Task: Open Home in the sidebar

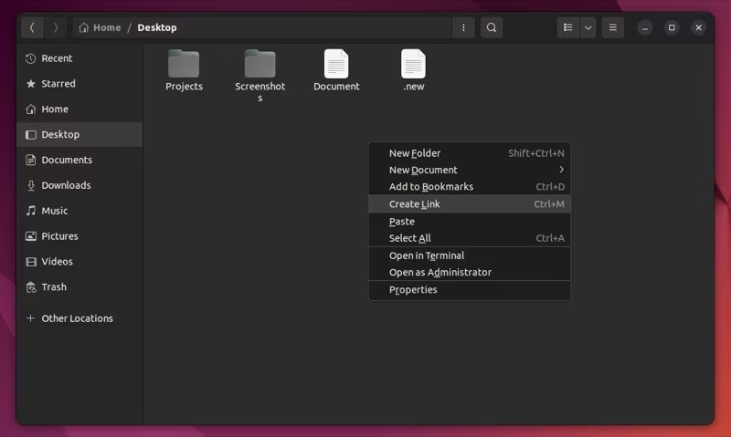Action: tap(79, 109)
